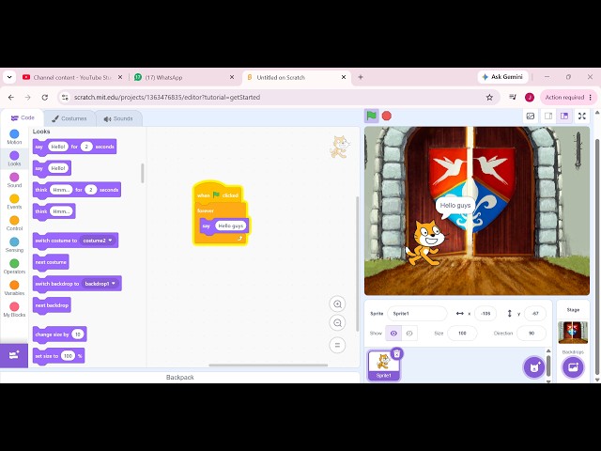
Task: Zoom out the code workspace
Action: click(337, 323)
